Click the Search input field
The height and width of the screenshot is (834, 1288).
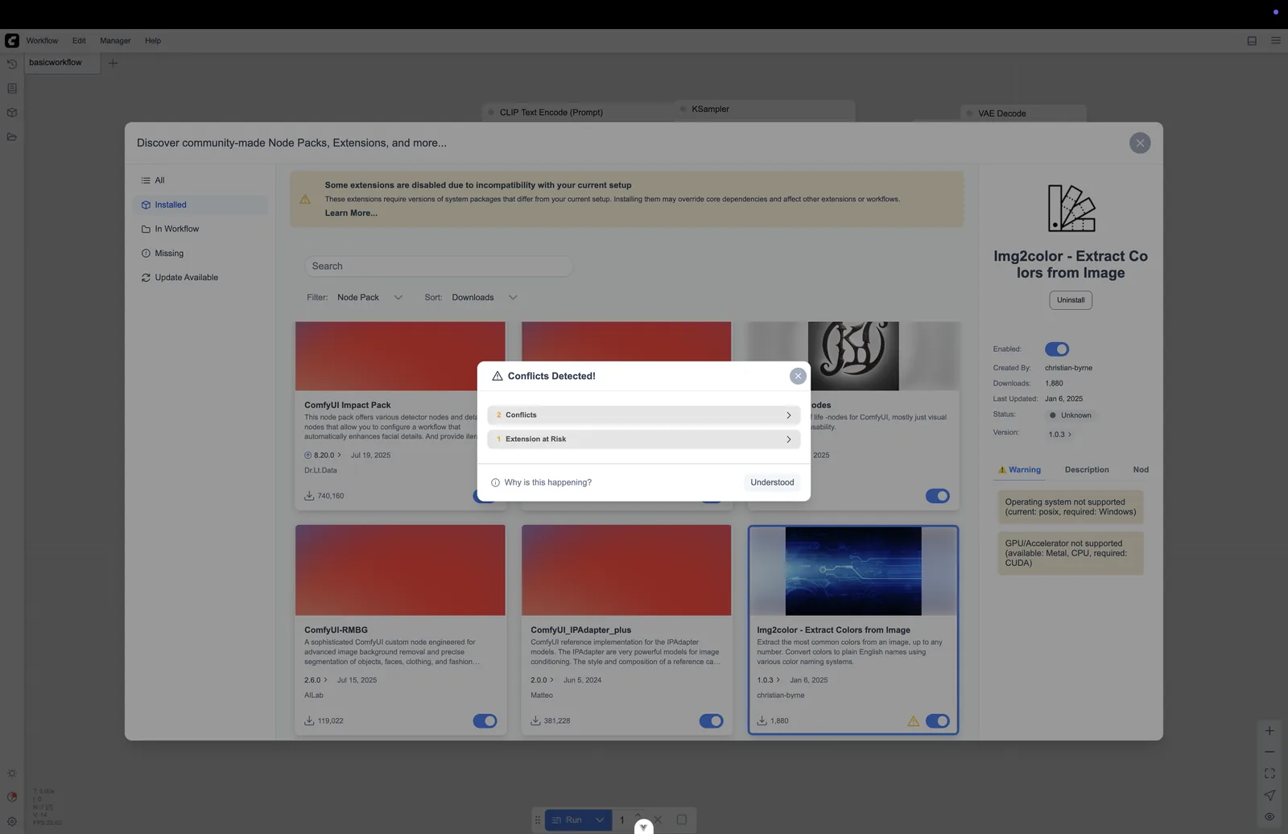[438, 266]
